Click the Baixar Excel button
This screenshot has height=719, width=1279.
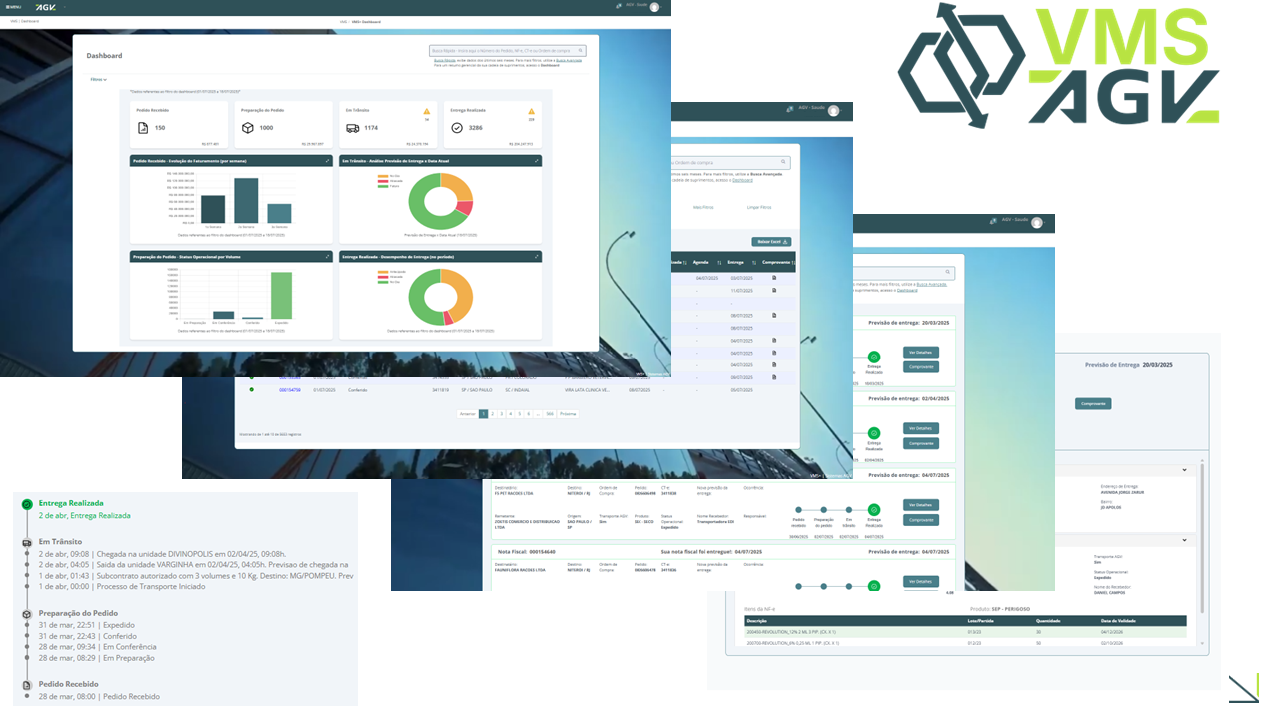[x=771, y=241]
